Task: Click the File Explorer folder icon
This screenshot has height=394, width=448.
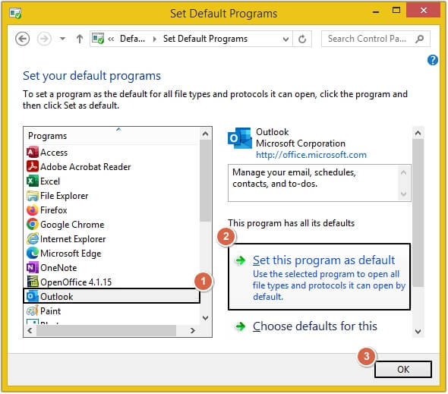Action: (33, 196)
